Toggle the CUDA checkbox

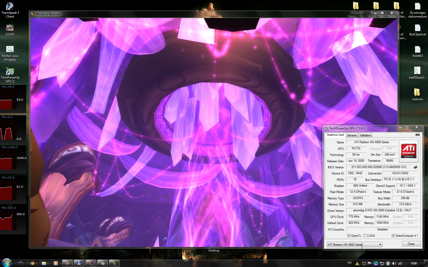coord(365,236)
